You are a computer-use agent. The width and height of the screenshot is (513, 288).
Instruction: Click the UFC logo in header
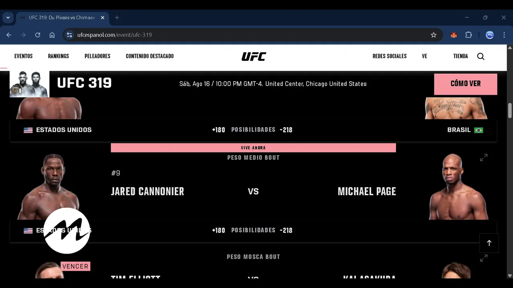254,56
